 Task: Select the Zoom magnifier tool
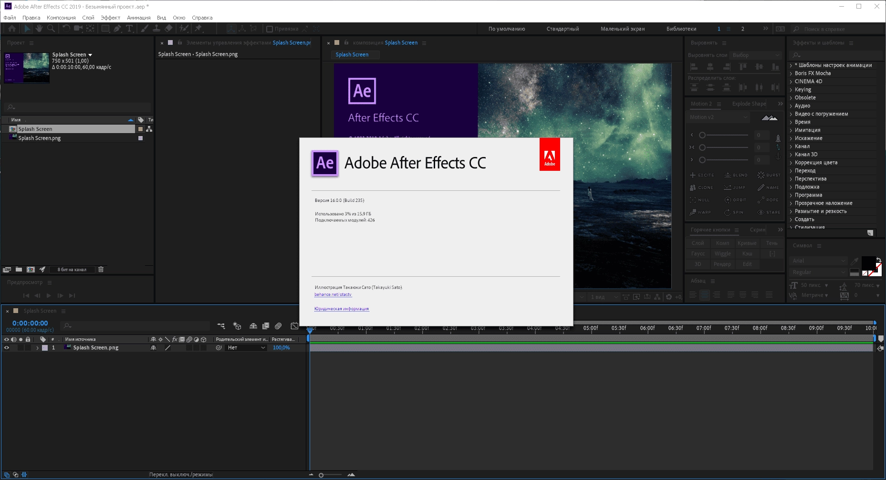point(51,29)
